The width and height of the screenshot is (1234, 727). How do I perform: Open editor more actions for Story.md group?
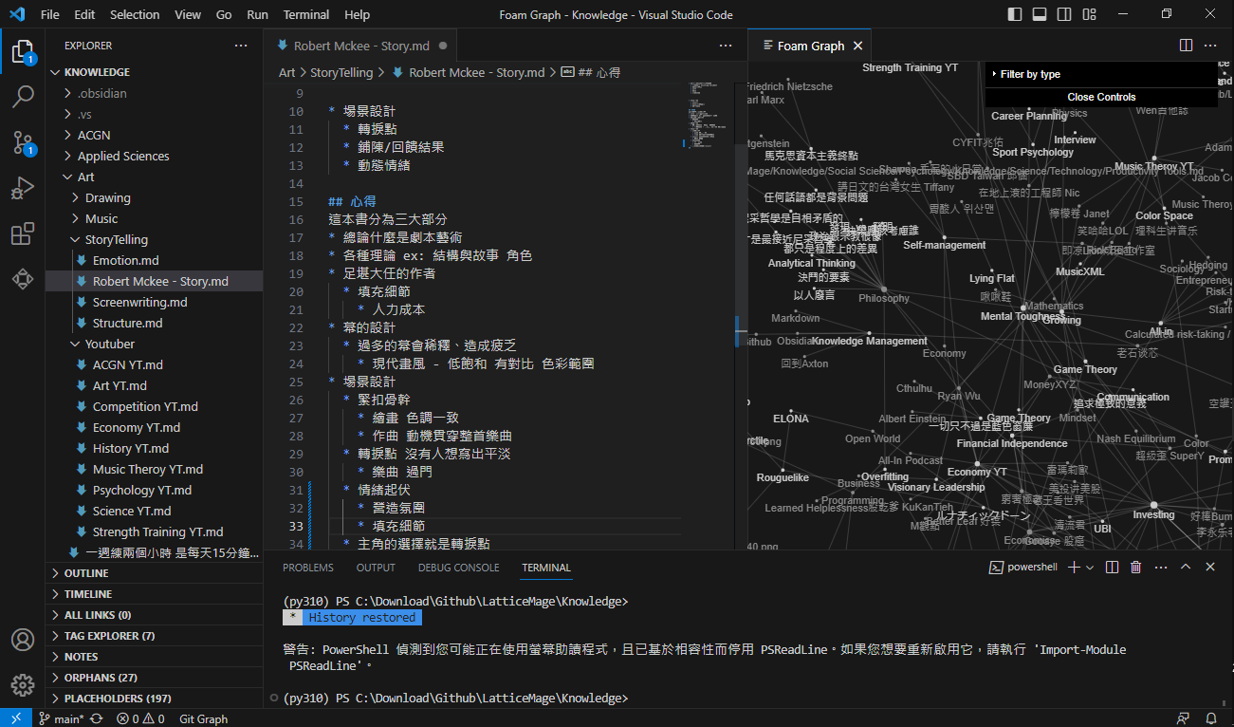pos(726,46)
